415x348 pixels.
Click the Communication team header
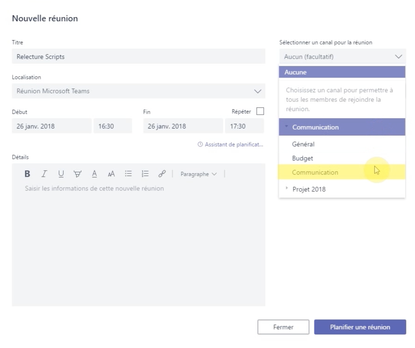click(x=342, y=127)
